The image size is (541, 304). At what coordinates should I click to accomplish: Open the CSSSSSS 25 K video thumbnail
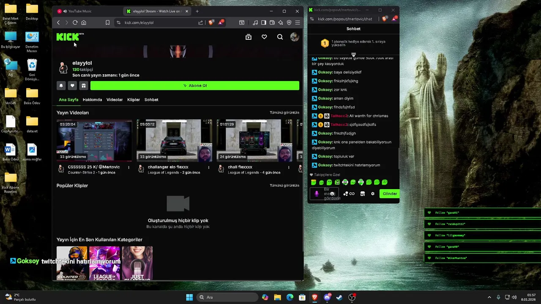point(94,140)
